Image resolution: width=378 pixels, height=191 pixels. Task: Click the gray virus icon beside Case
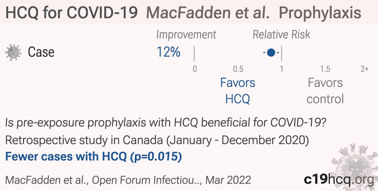[13, 52]
